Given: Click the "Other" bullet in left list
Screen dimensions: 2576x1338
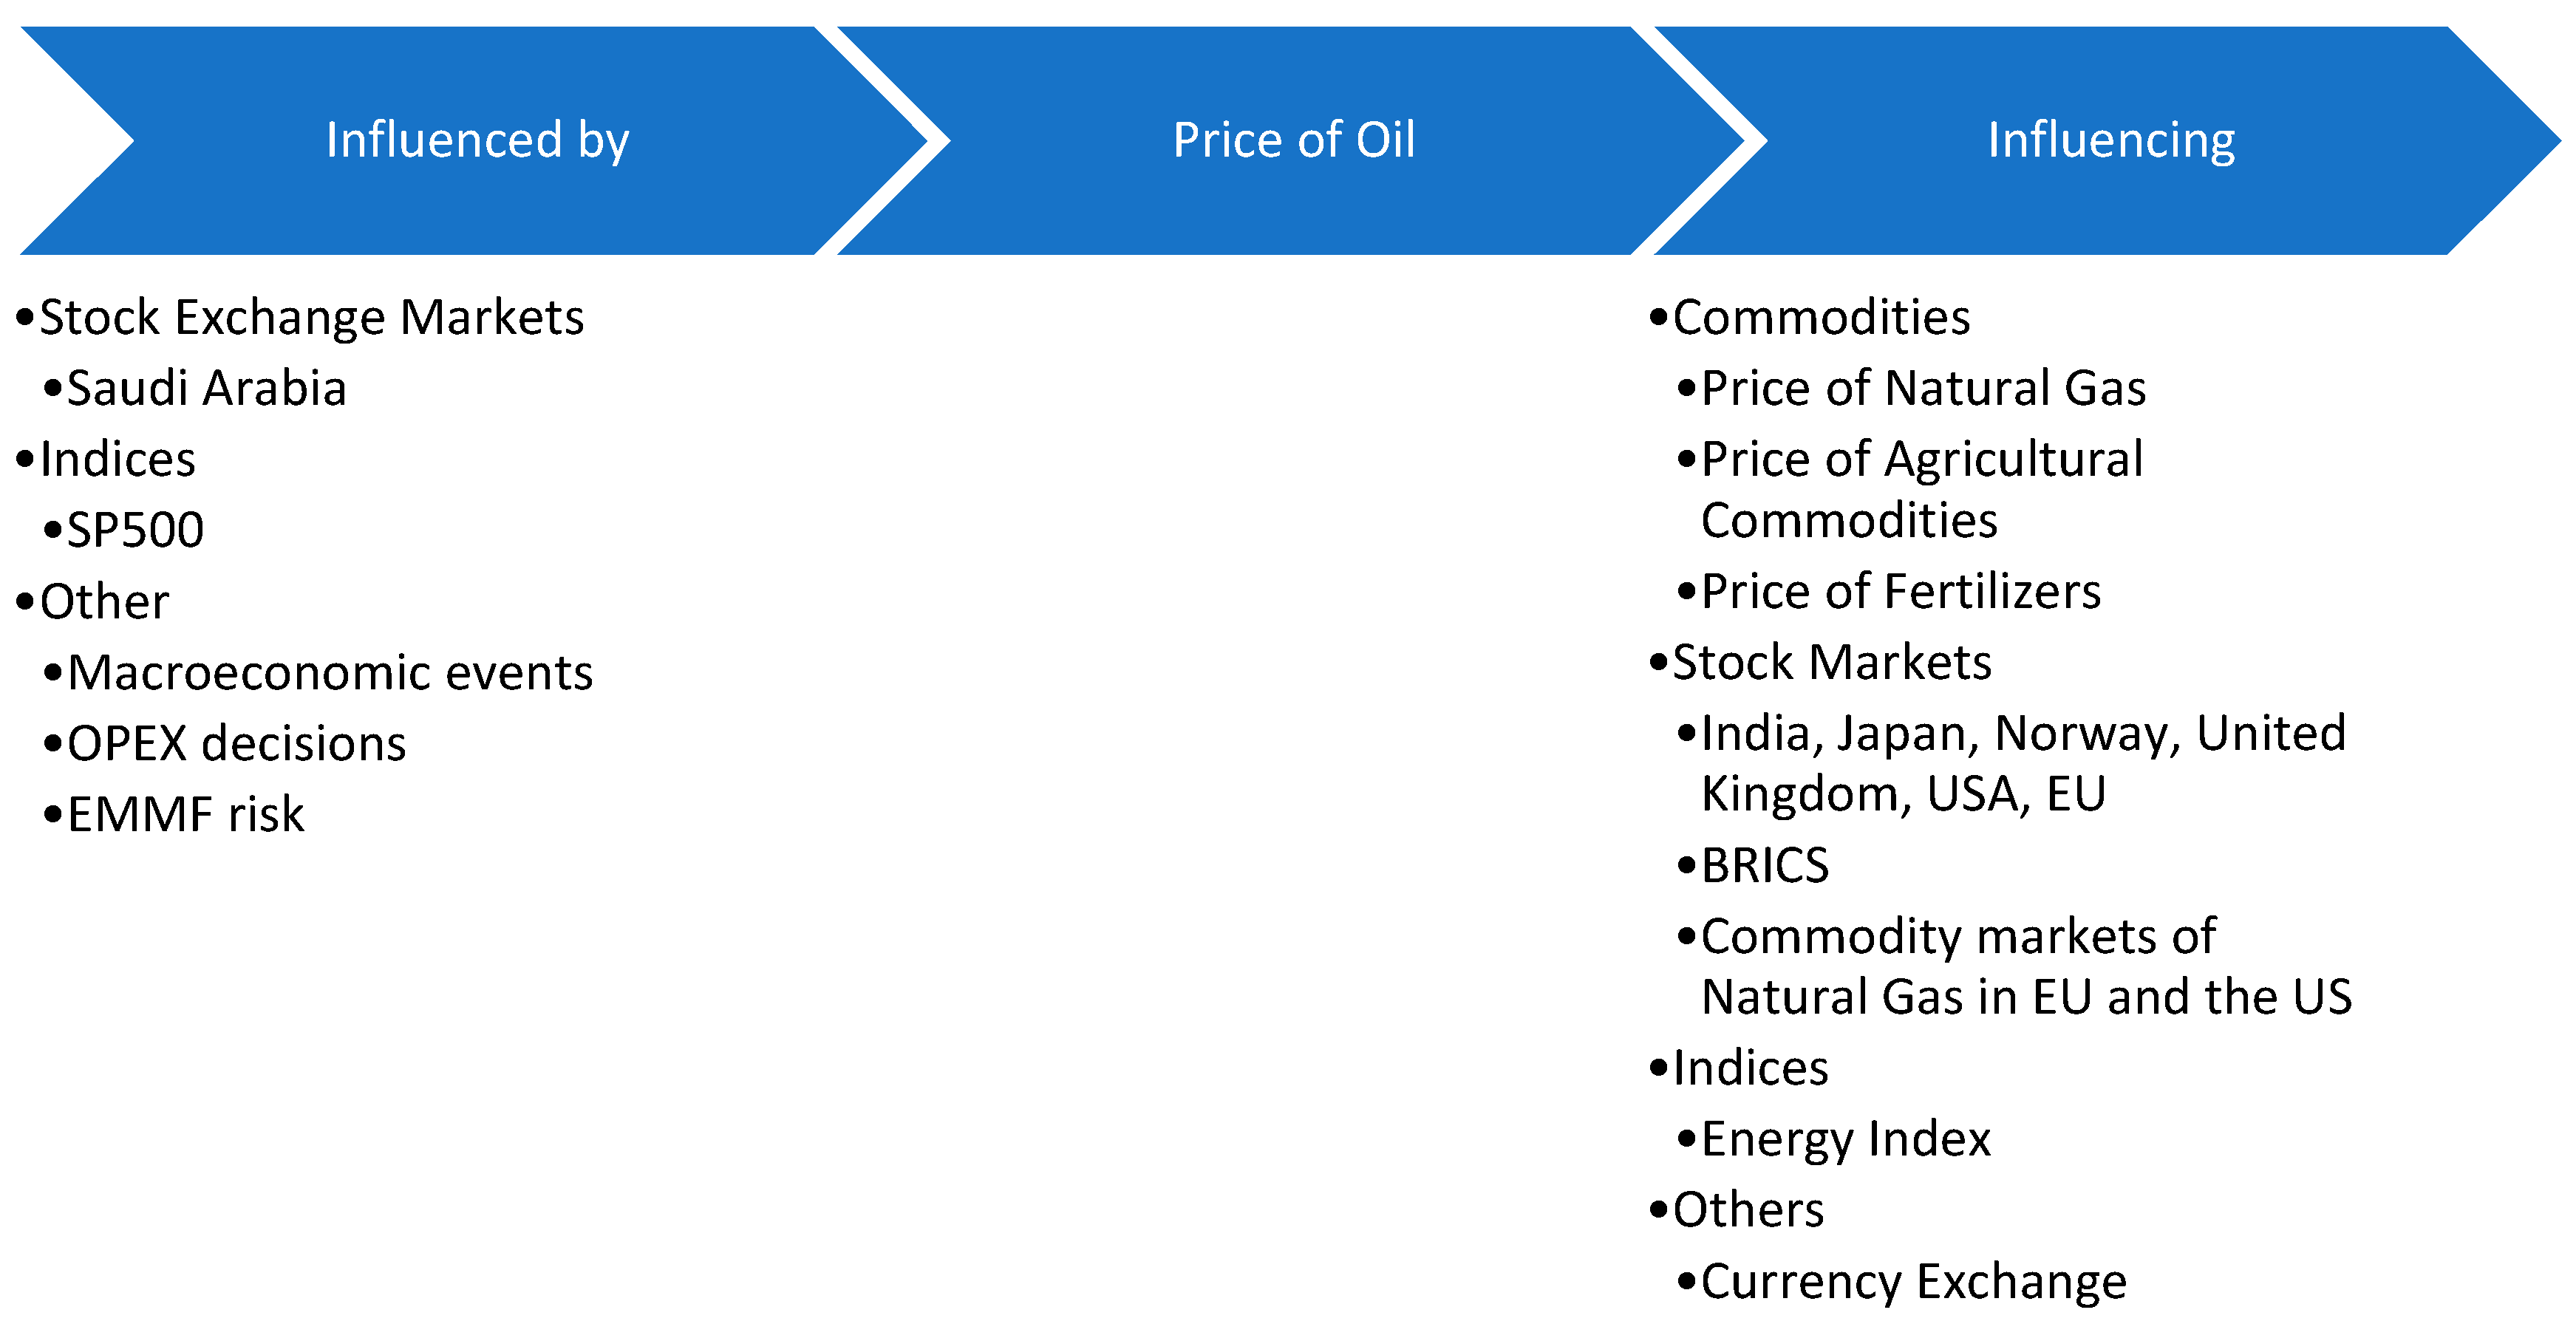Looking at the screenshot, I should click(x=104, y=602).
